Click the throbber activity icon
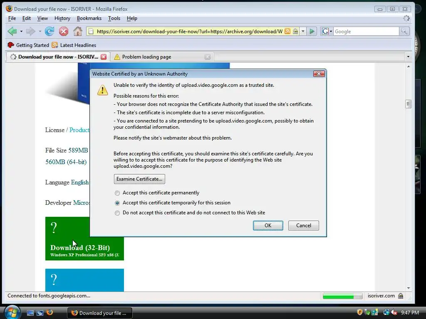Screen dimensions: 426x319 click(406, 18)
